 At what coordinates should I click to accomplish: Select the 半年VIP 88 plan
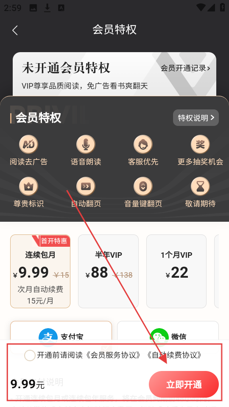(108, 271)
